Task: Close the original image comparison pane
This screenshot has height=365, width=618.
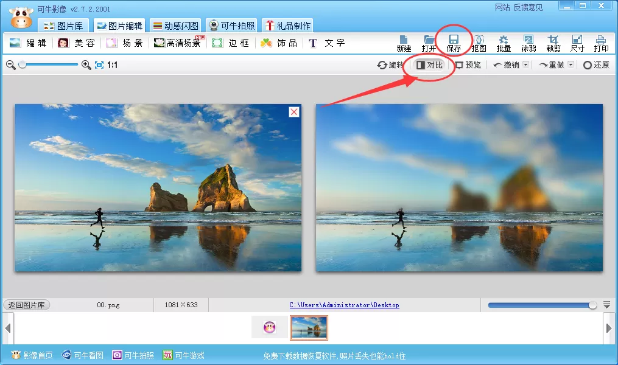Action: coord(294,112)
